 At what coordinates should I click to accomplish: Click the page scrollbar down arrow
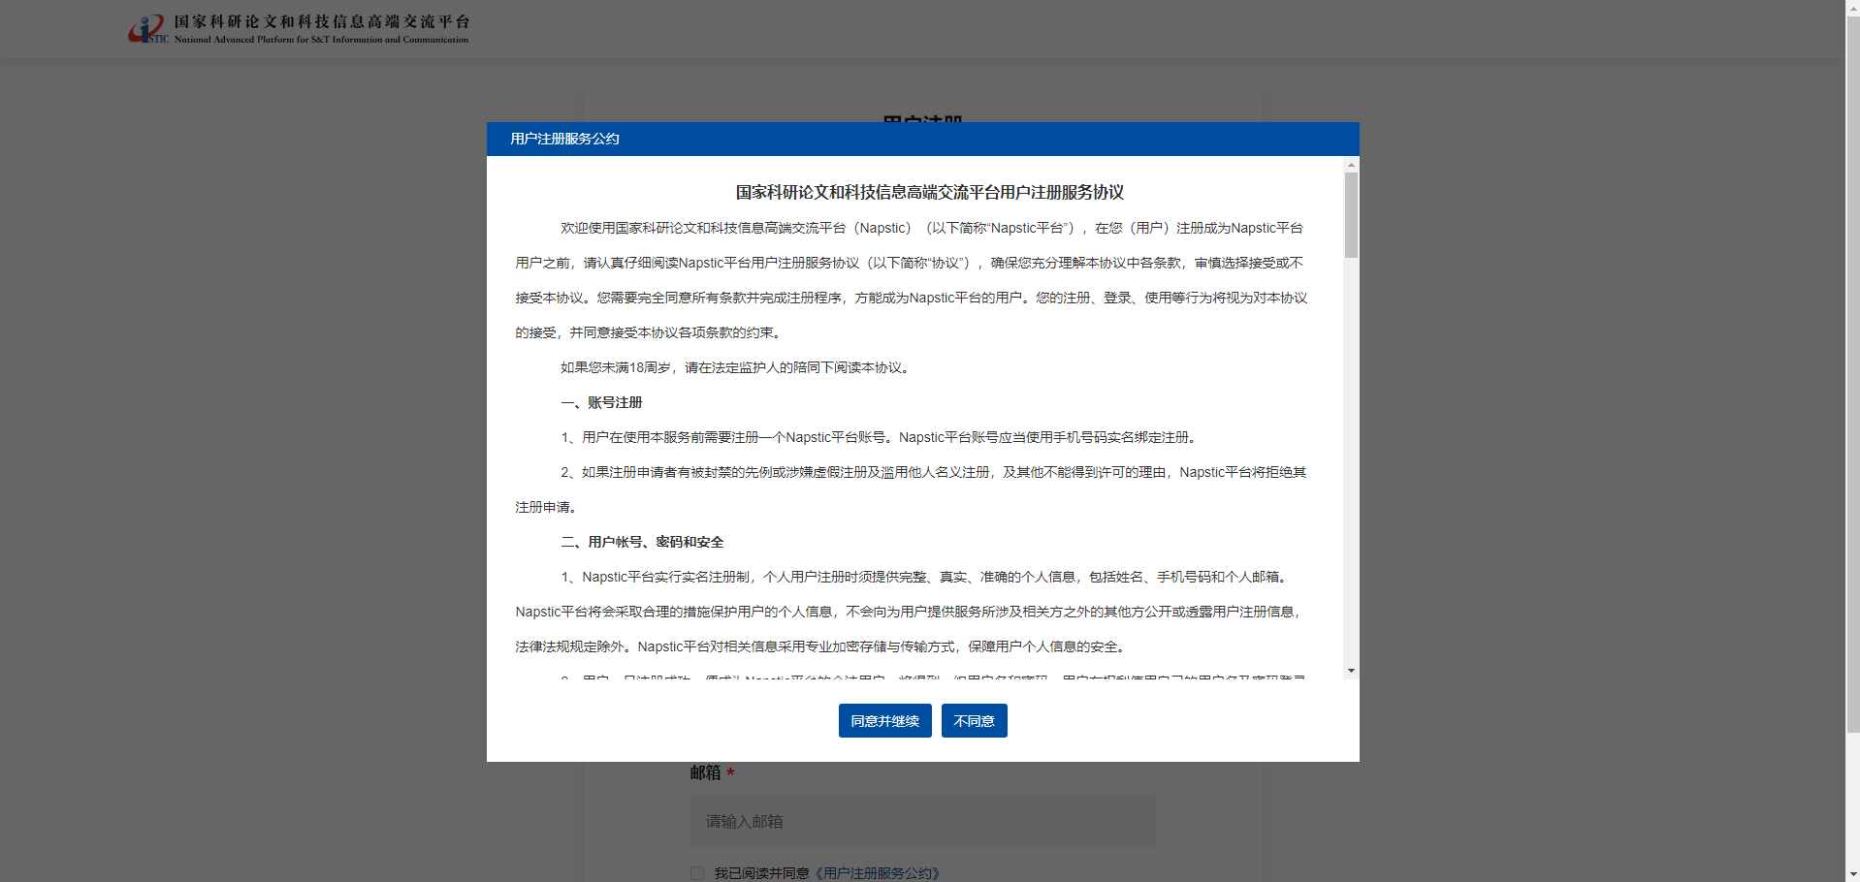click(x=1852, y=874)
